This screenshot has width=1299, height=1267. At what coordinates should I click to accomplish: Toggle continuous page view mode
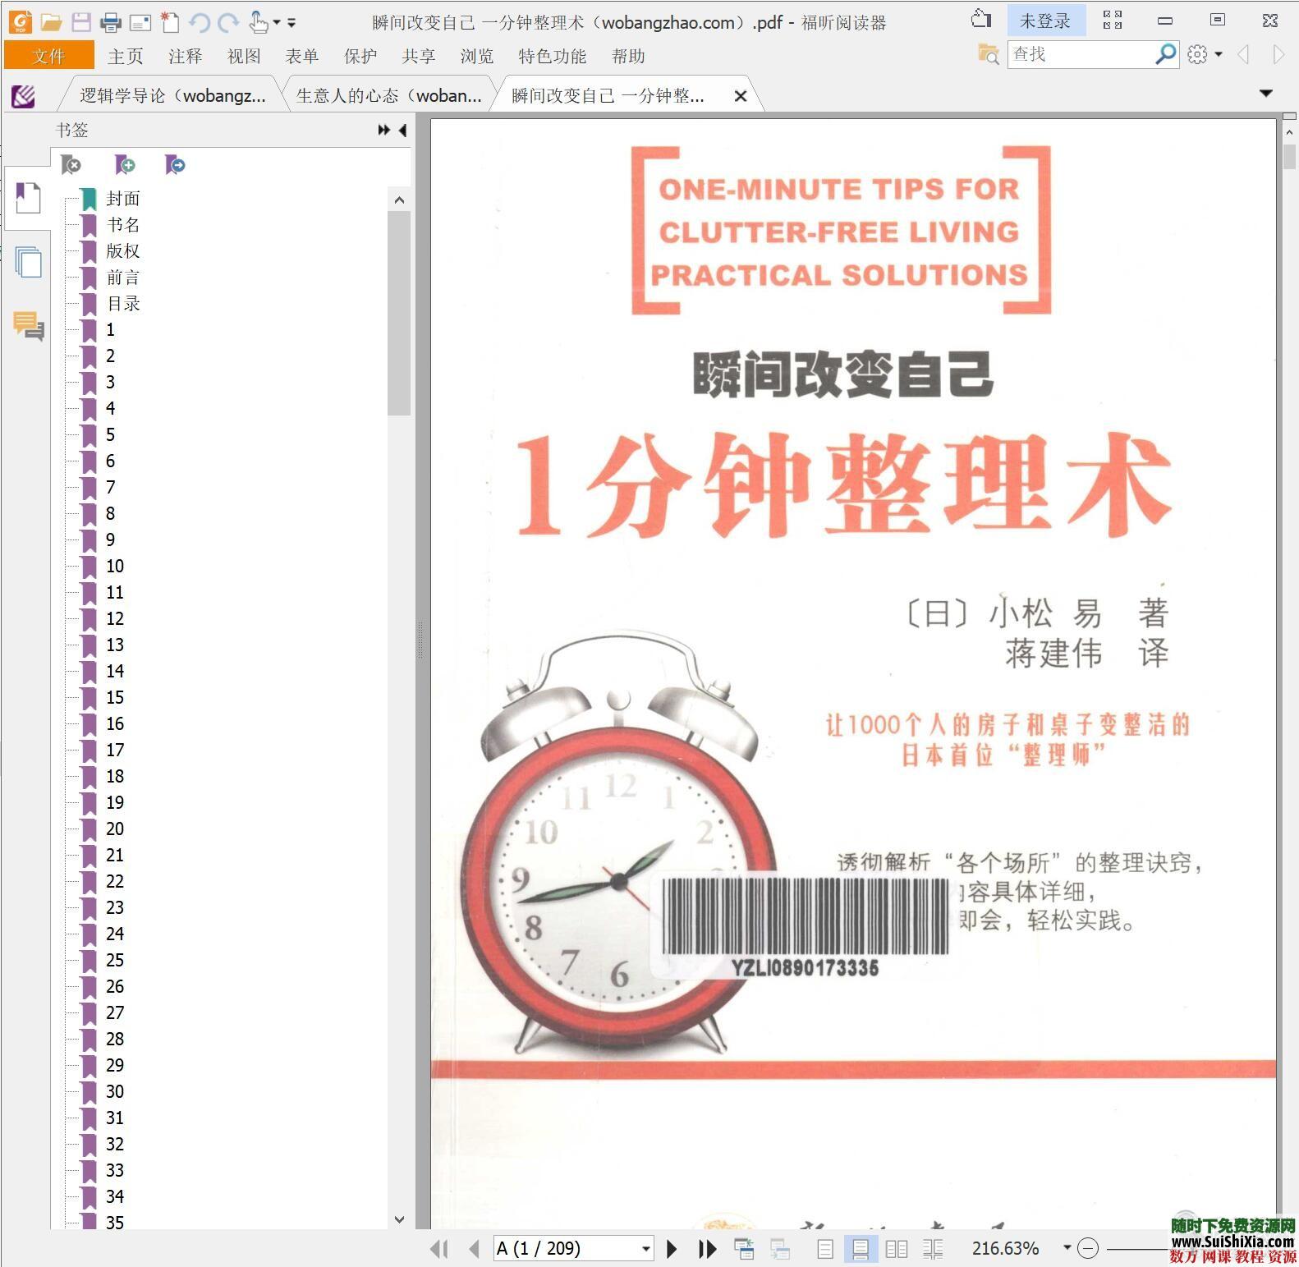860,1249
